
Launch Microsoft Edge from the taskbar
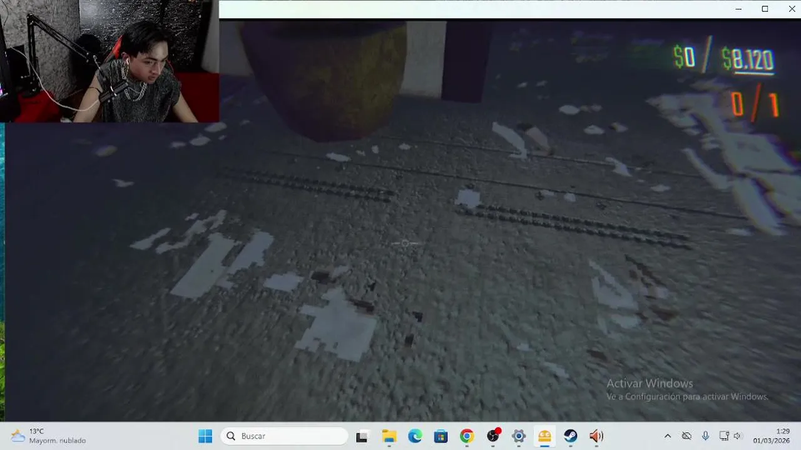click(415, 436)
